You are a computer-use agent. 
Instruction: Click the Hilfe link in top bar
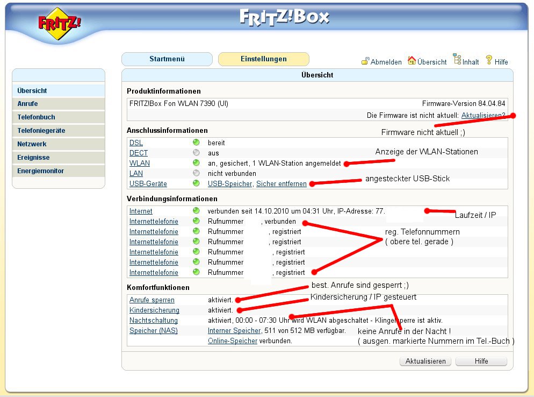point(501,62)
